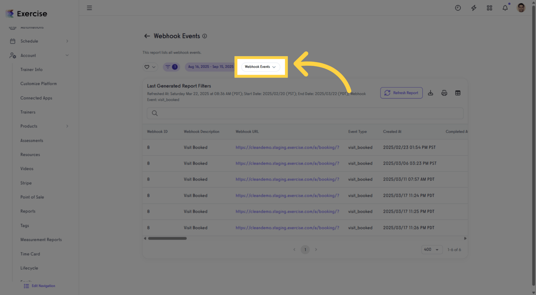
Task: Click visit_booked in the 2025/02/23 row
Action: (360, 147)
